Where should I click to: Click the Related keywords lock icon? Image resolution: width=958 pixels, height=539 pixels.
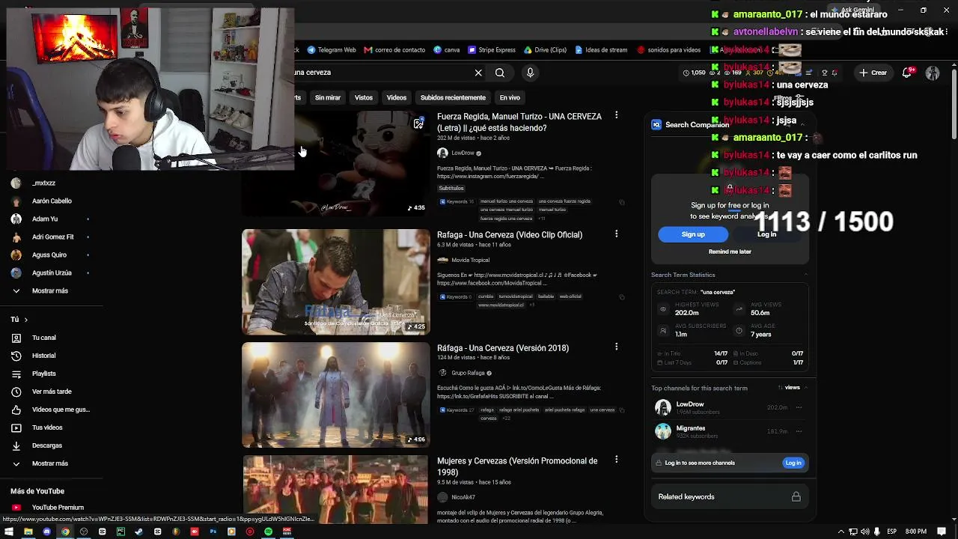796,497
